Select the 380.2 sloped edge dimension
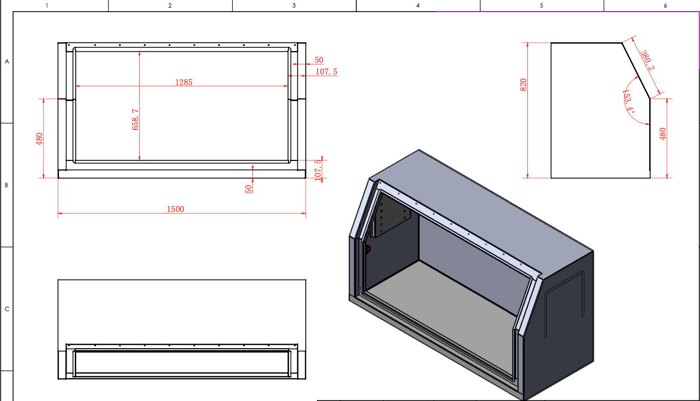This screenshot has width=700, height=401. pyautogui.click(x=647, y=60)
